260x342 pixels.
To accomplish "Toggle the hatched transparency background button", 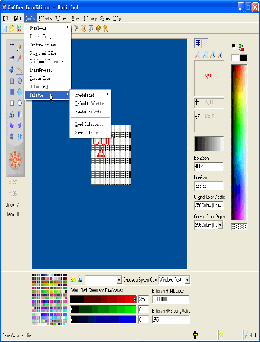I will [x=205, y=43].
